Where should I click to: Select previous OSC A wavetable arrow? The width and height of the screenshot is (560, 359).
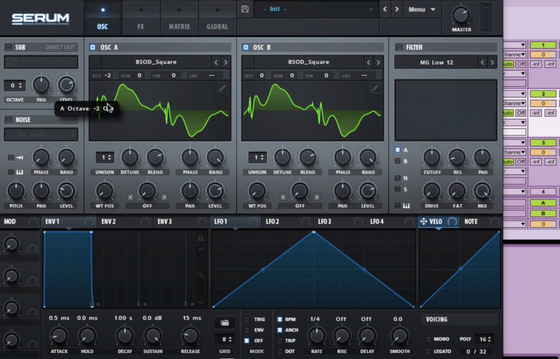216,62
